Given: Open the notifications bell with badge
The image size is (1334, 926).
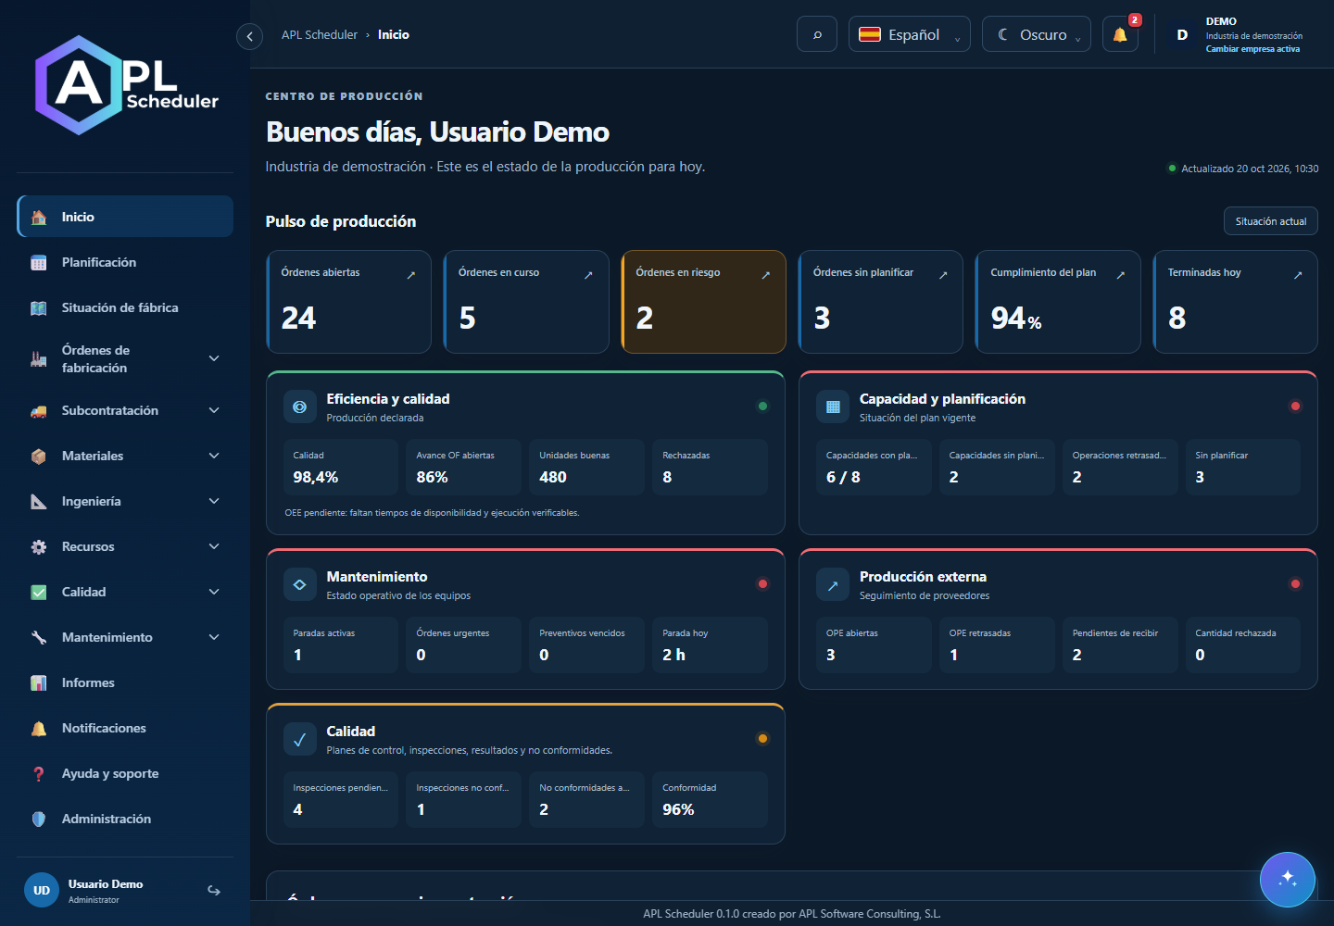Looking at the screenshot, I should tap(1120, 34).
